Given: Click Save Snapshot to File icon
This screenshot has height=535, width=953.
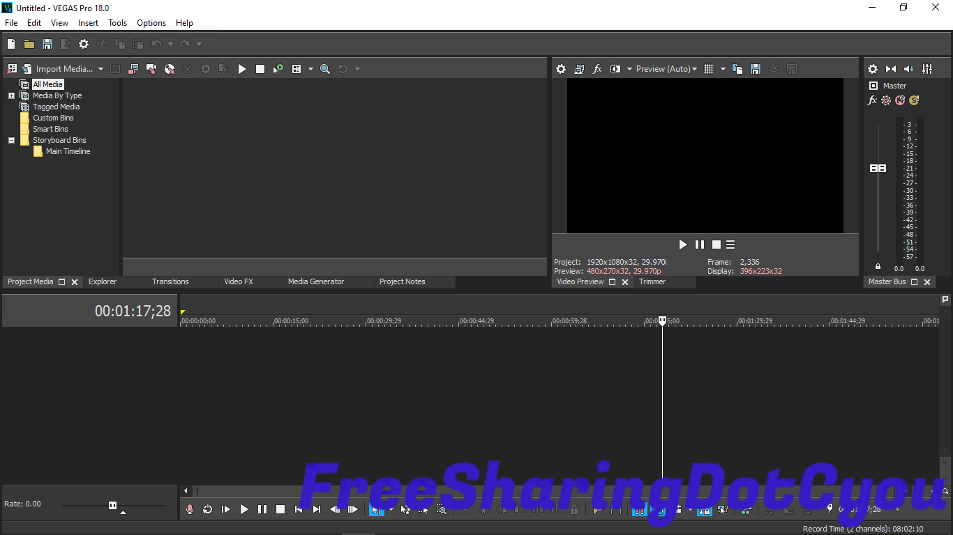Looking at the screenshot, I should tap(756, 69).
